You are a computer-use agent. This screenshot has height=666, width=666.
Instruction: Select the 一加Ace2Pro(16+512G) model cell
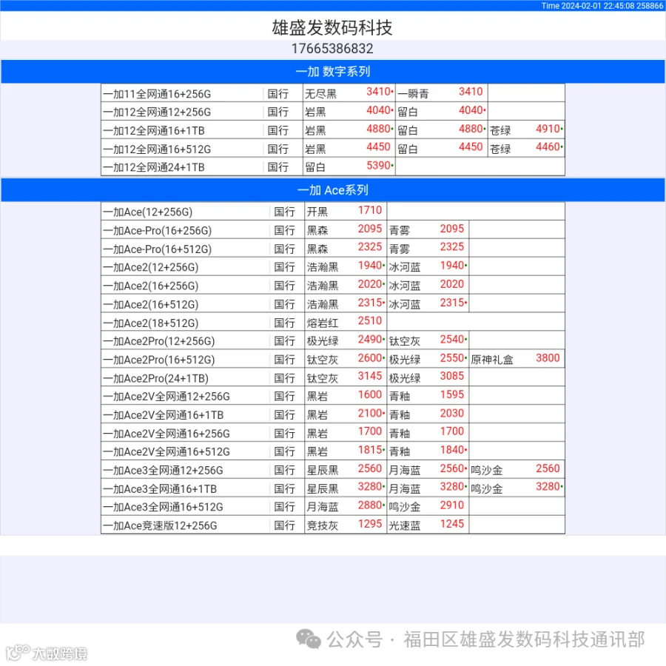pyautogui.click(x=186, y=360)
